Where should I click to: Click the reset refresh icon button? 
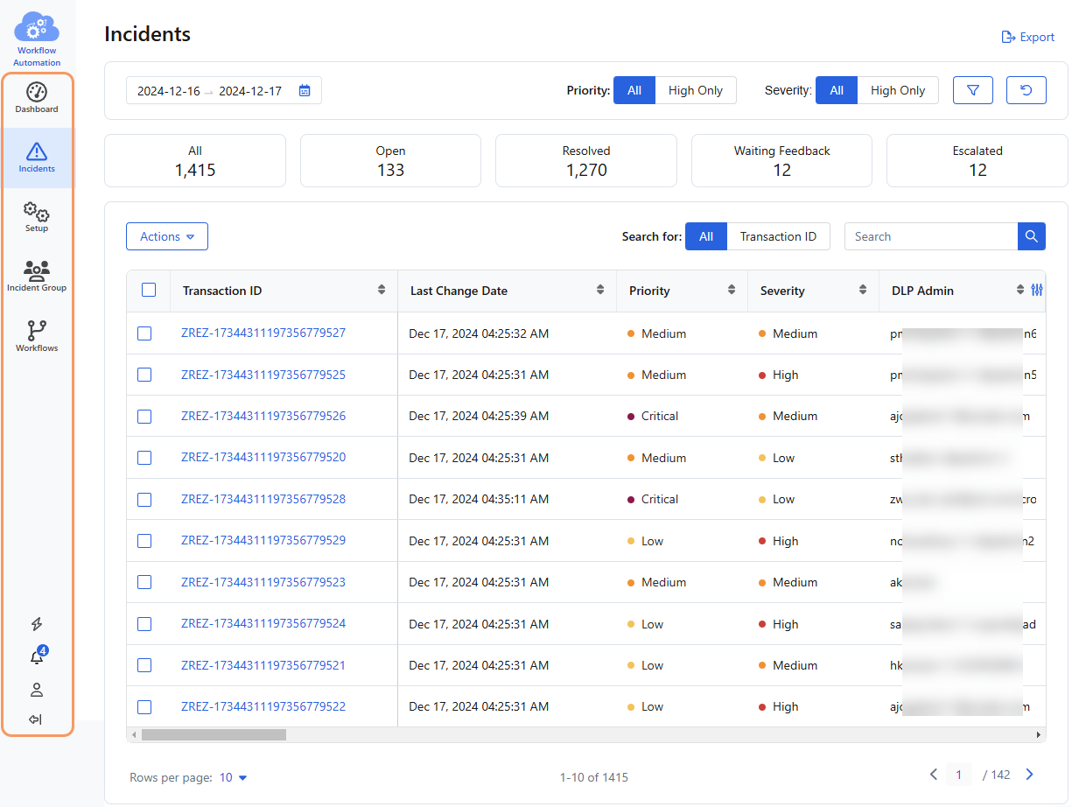tap(1026, 90)
